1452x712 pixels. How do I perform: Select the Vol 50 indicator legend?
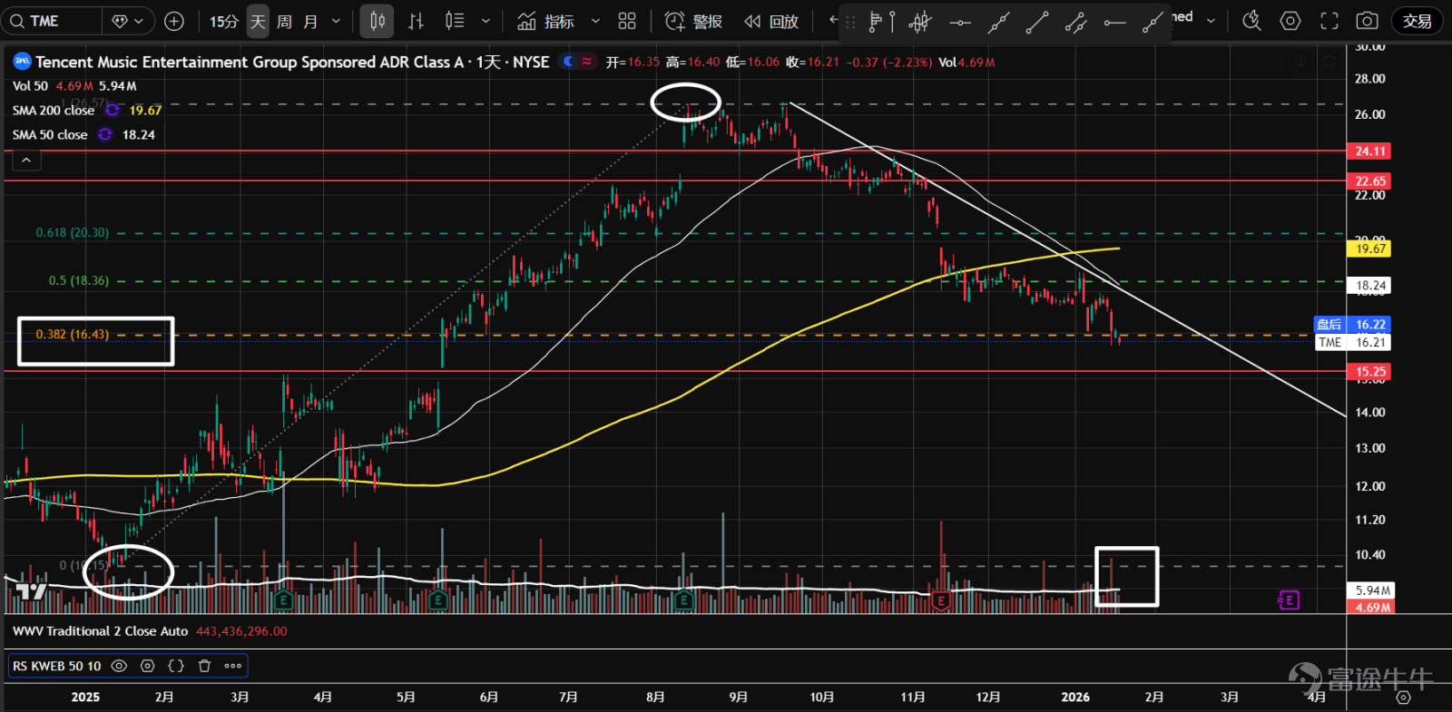pyautogui.click(x=30, y=86)
